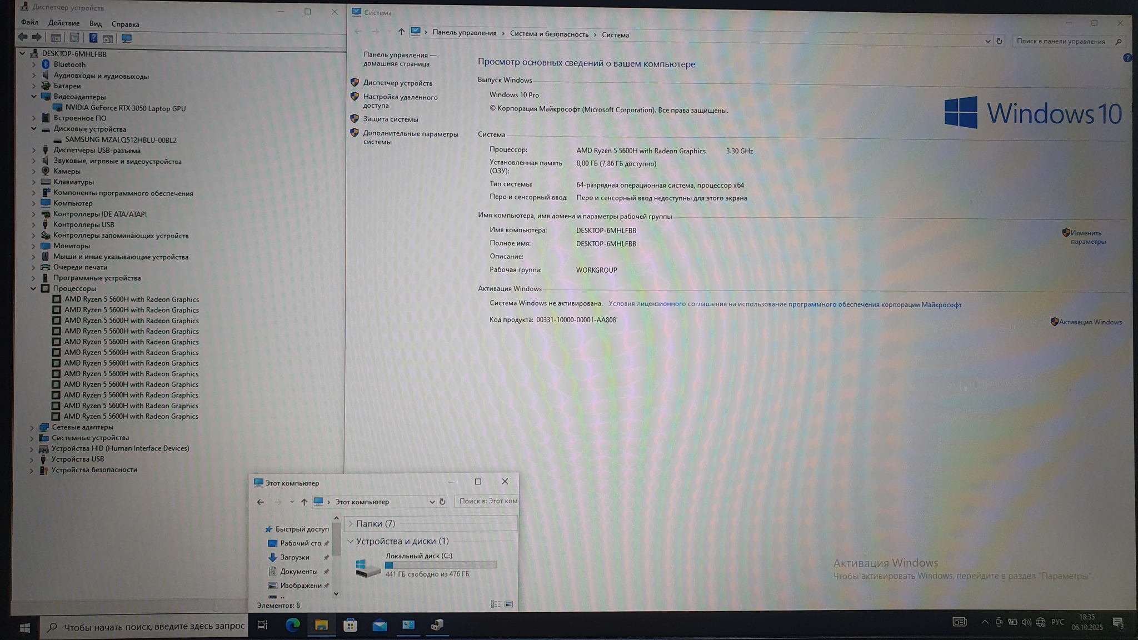This screenshot has height=640, width=1138.
Task: Open the Справка menu
Action: 125,24
